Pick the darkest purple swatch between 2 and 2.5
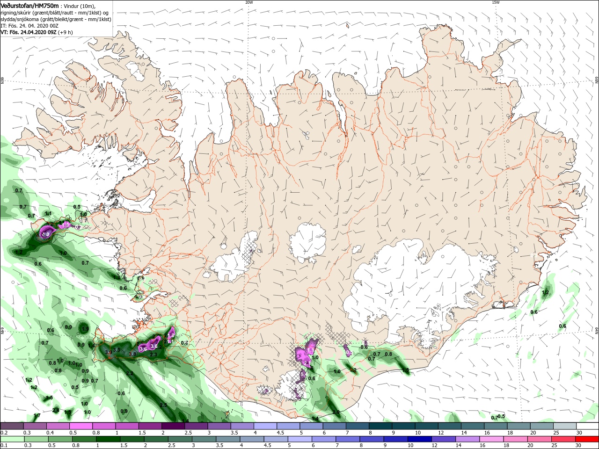Viewport: 599px width, 449px height. click(x=173, y=426)
